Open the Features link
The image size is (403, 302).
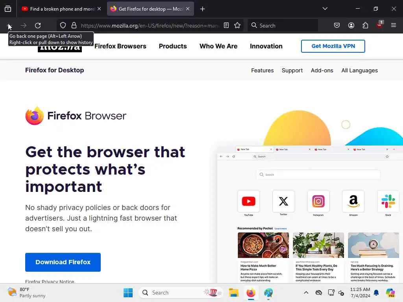[263, 70]
